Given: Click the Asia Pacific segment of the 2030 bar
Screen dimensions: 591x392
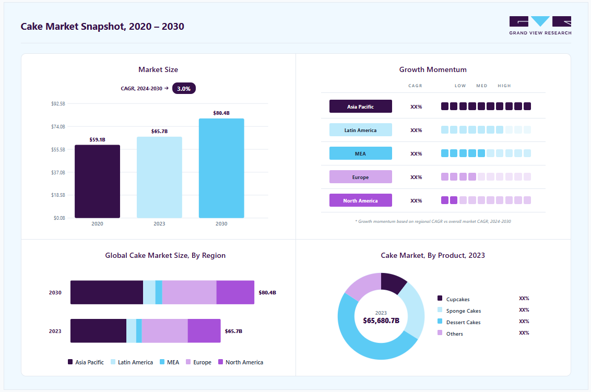Looking at the screenshot, I should point(107,292).
